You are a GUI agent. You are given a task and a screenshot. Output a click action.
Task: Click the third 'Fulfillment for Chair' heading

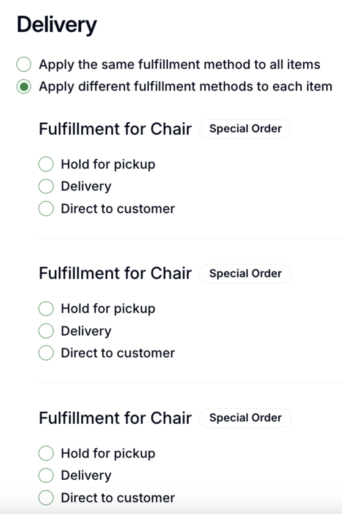click(115, 418)
